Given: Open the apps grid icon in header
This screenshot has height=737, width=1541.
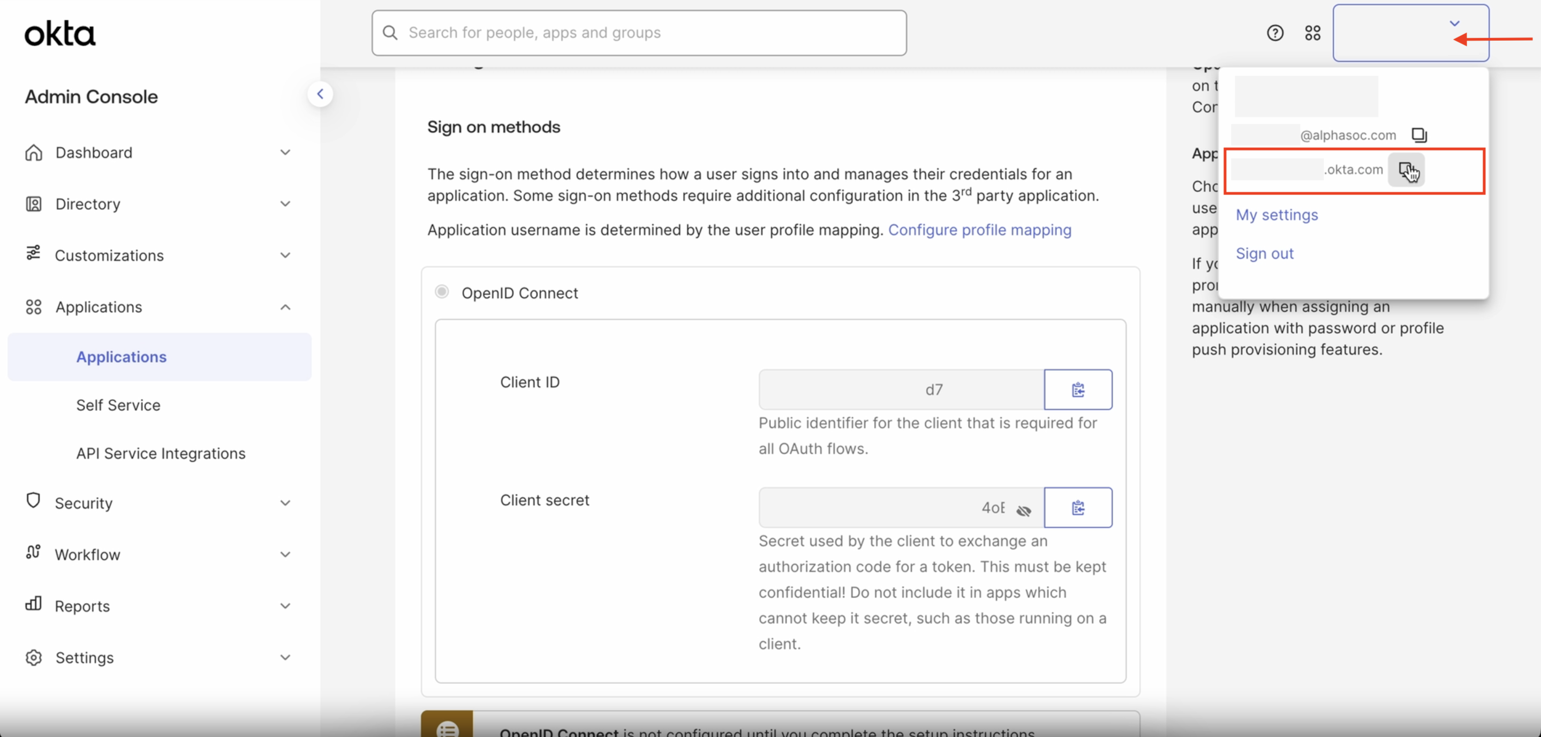Looking at the screenshot, I should [x=1312, y=33].
